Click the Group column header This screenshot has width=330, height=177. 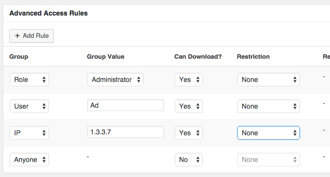pos(19,57)
